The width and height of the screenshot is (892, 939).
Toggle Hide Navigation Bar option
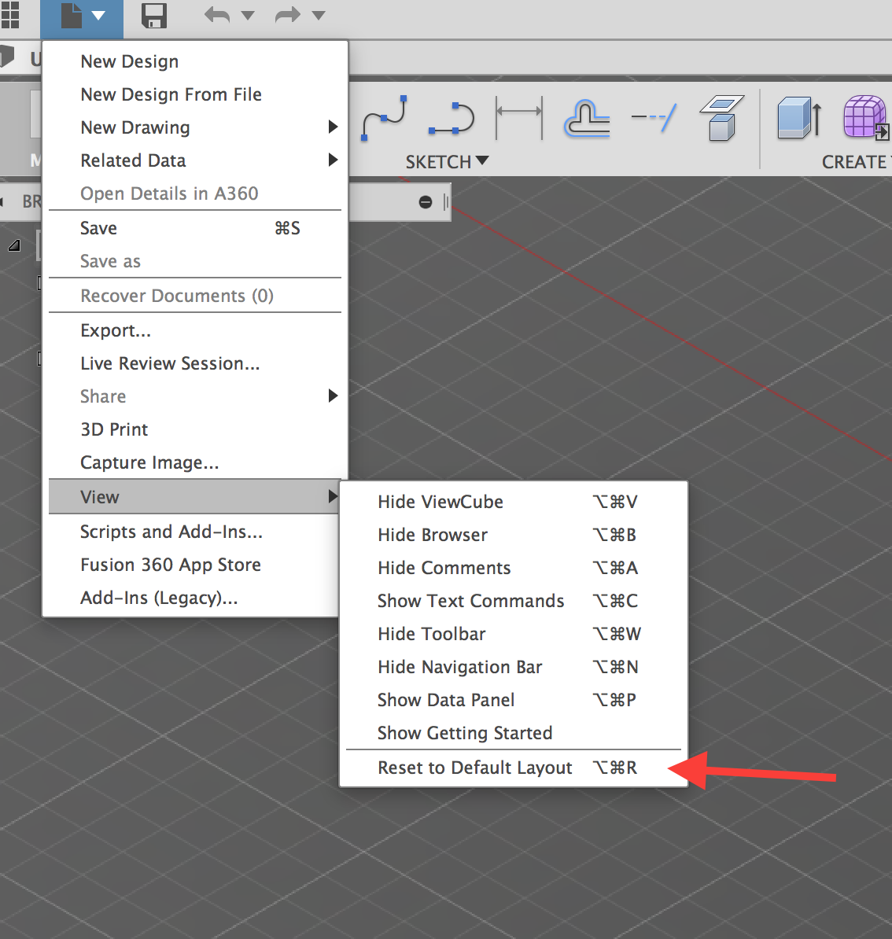coord(514,666)
